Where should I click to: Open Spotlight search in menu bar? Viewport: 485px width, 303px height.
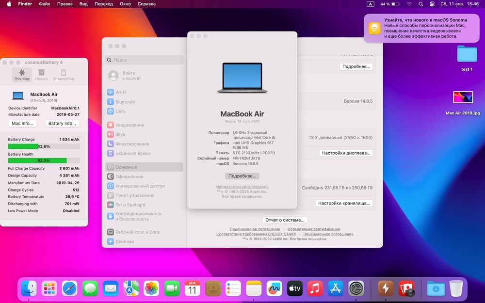point(420,4)
